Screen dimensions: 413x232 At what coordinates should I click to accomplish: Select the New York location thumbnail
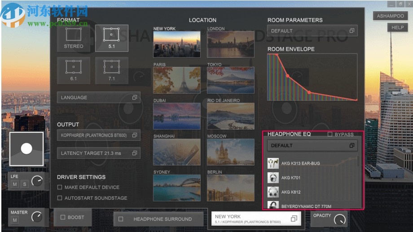pos(177,44)
